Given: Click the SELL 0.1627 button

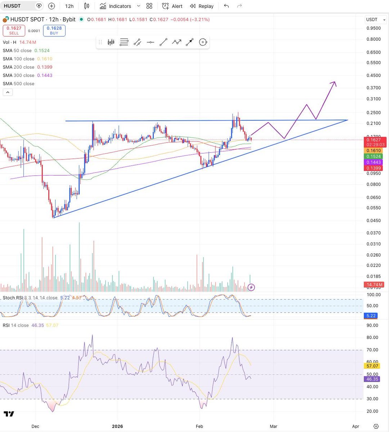Looking at the screenshot, I should tap(14, 31).
